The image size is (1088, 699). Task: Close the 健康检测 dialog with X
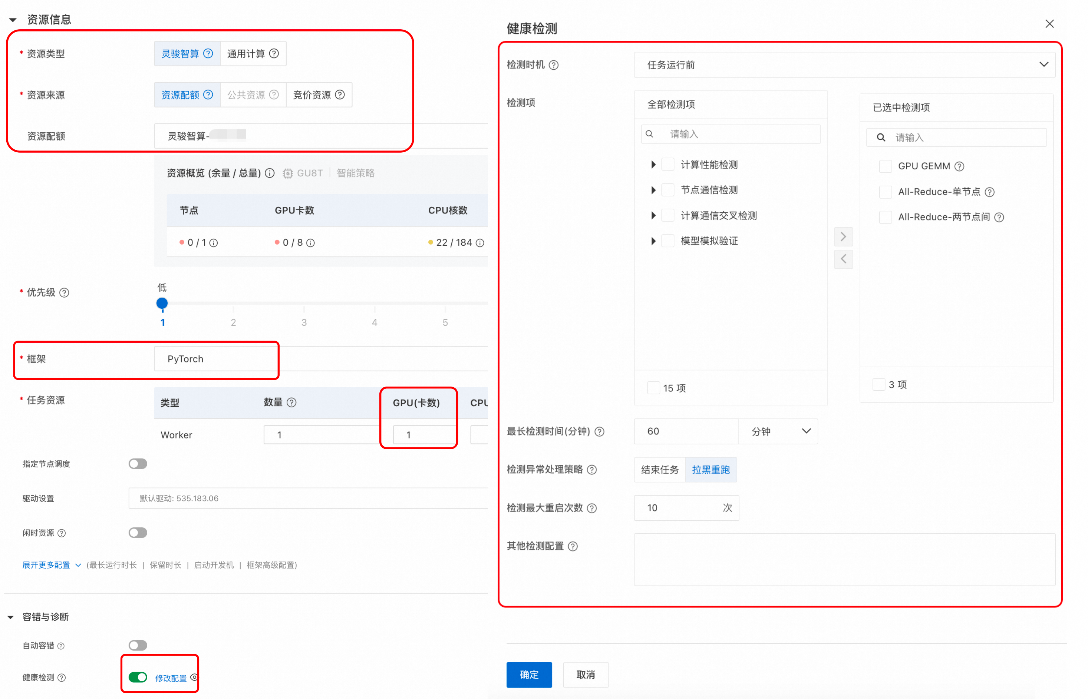1049,24
